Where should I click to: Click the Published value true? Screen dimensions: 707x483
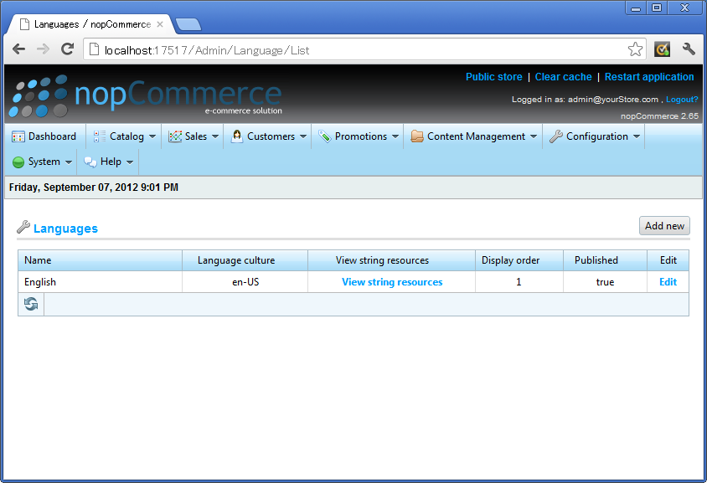click(605, 282)
